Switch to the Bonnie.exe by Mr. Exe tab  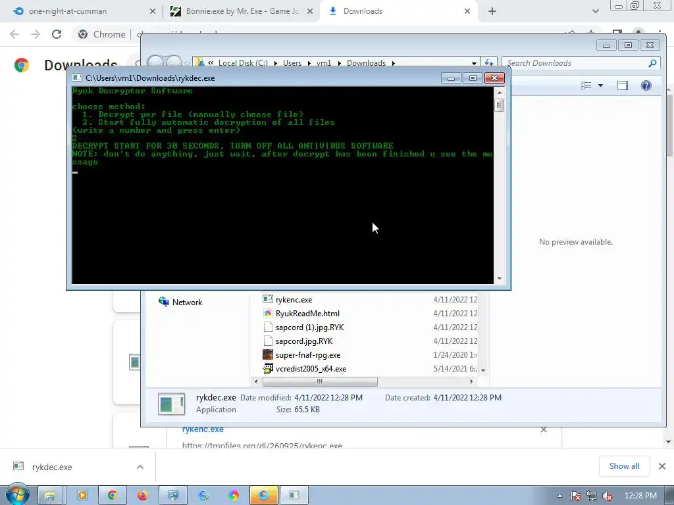pos(242,11)
